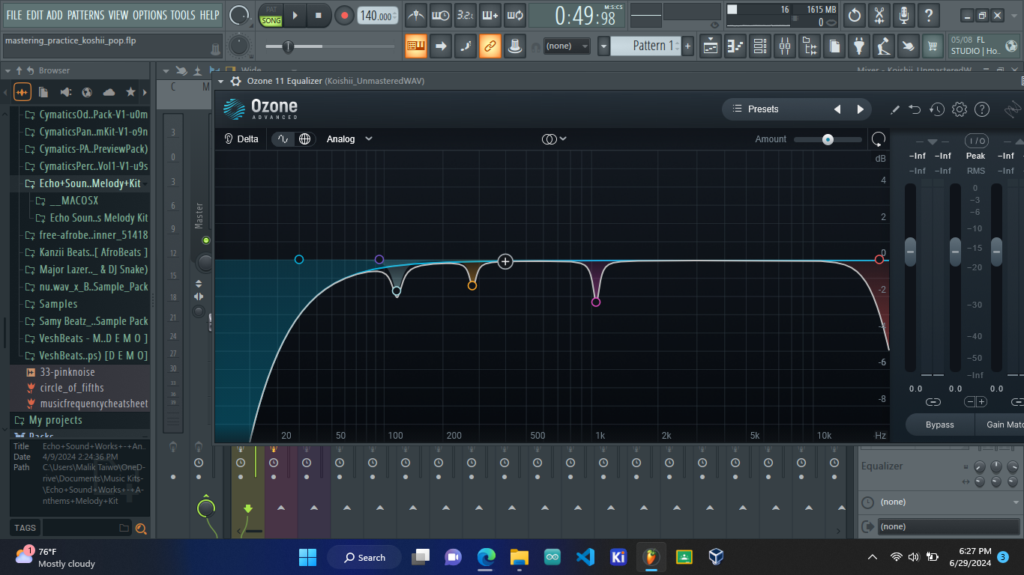Image resolution: width=1024 pixels, height=575 pixels.
Task: Toggle typing keyboard to piano
Action: point(416,46)
